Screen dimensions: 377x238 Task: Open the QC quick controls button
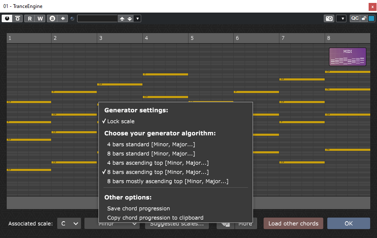click(x=355, y=18)
